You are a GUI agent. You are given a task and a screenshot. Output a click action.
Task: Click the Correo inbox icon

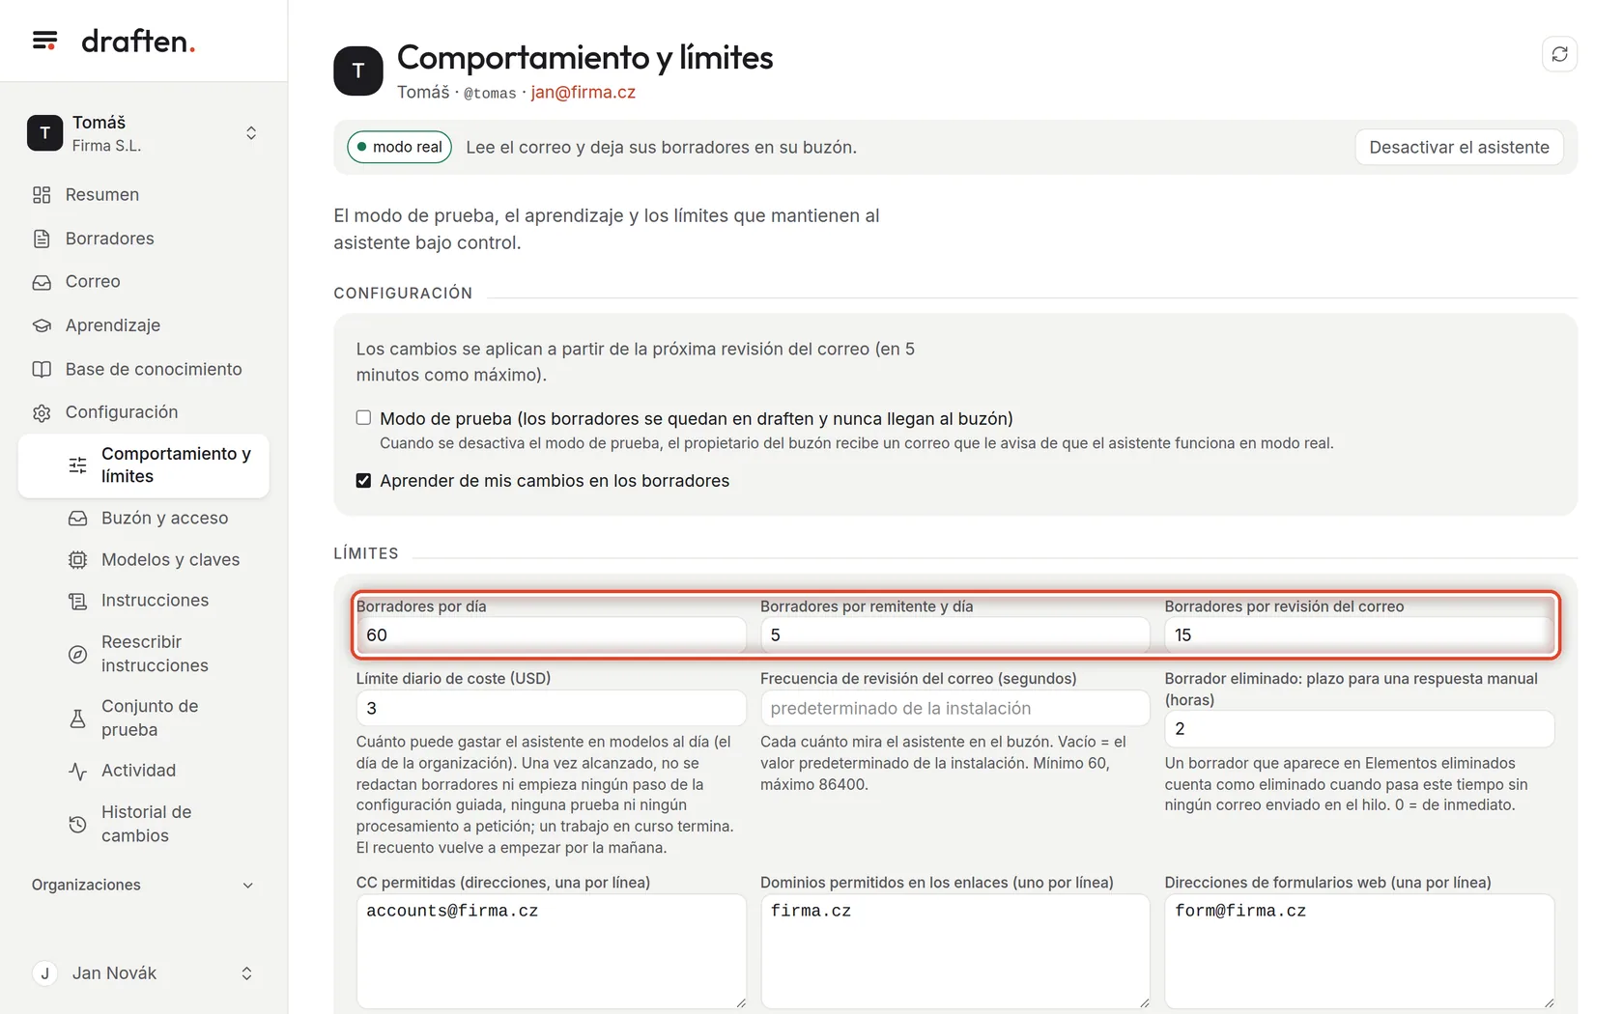tap(42, 282)
